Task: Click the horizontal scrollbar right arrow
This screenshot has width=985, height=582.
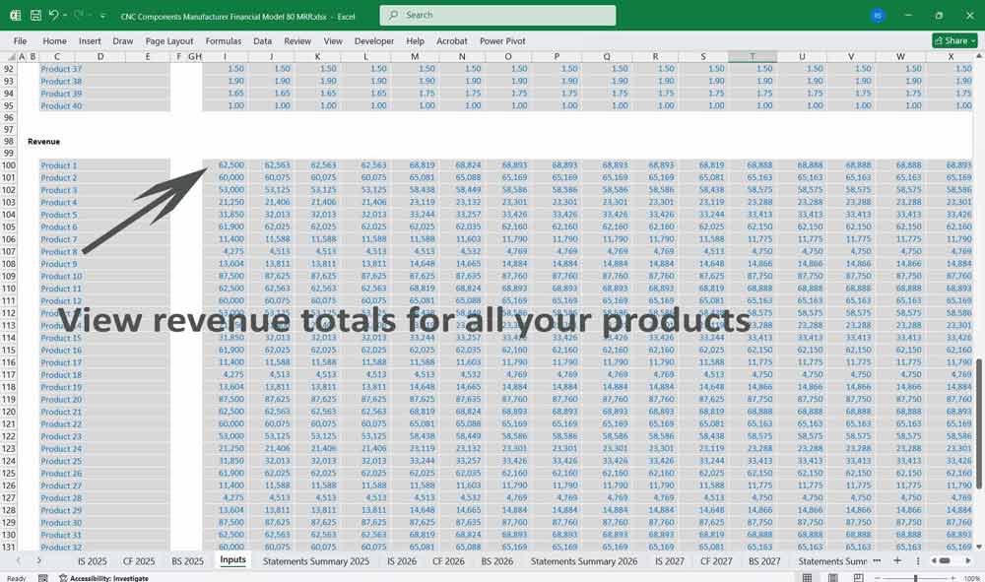Action: (x=968, y=560)
